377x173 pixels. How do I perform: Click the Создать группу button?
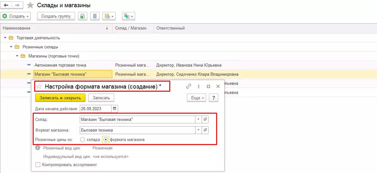click(x=56, y=16)
